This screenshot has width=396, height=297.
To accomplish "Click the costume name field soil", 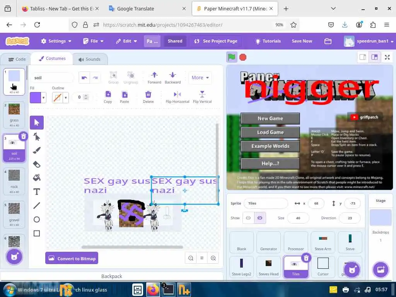I will pos(52,78).
